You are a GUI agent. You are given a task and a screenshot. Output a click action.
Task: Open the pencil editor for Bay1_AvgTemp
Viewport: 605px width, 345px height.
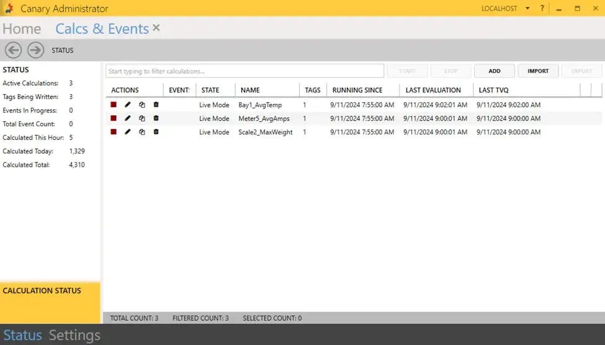(x=128, y=105)
